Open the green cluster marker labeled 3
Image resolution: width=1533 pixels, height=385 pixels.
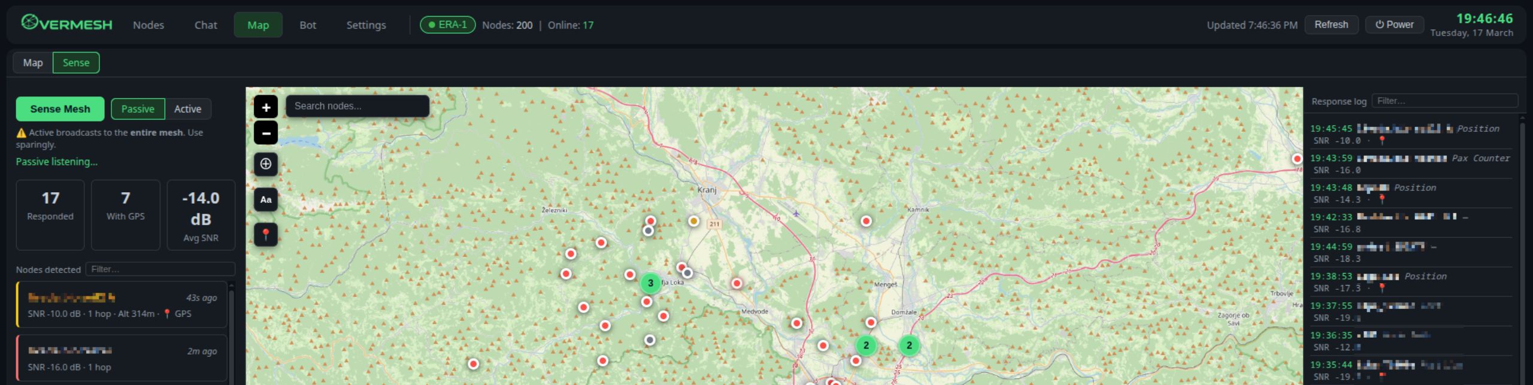pos(650,283)
